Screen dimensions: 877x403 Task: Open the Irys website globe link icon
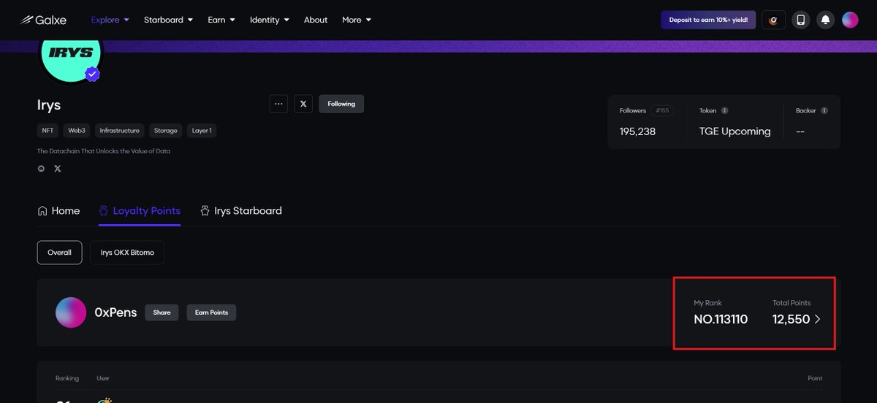[x=41, y=169]
